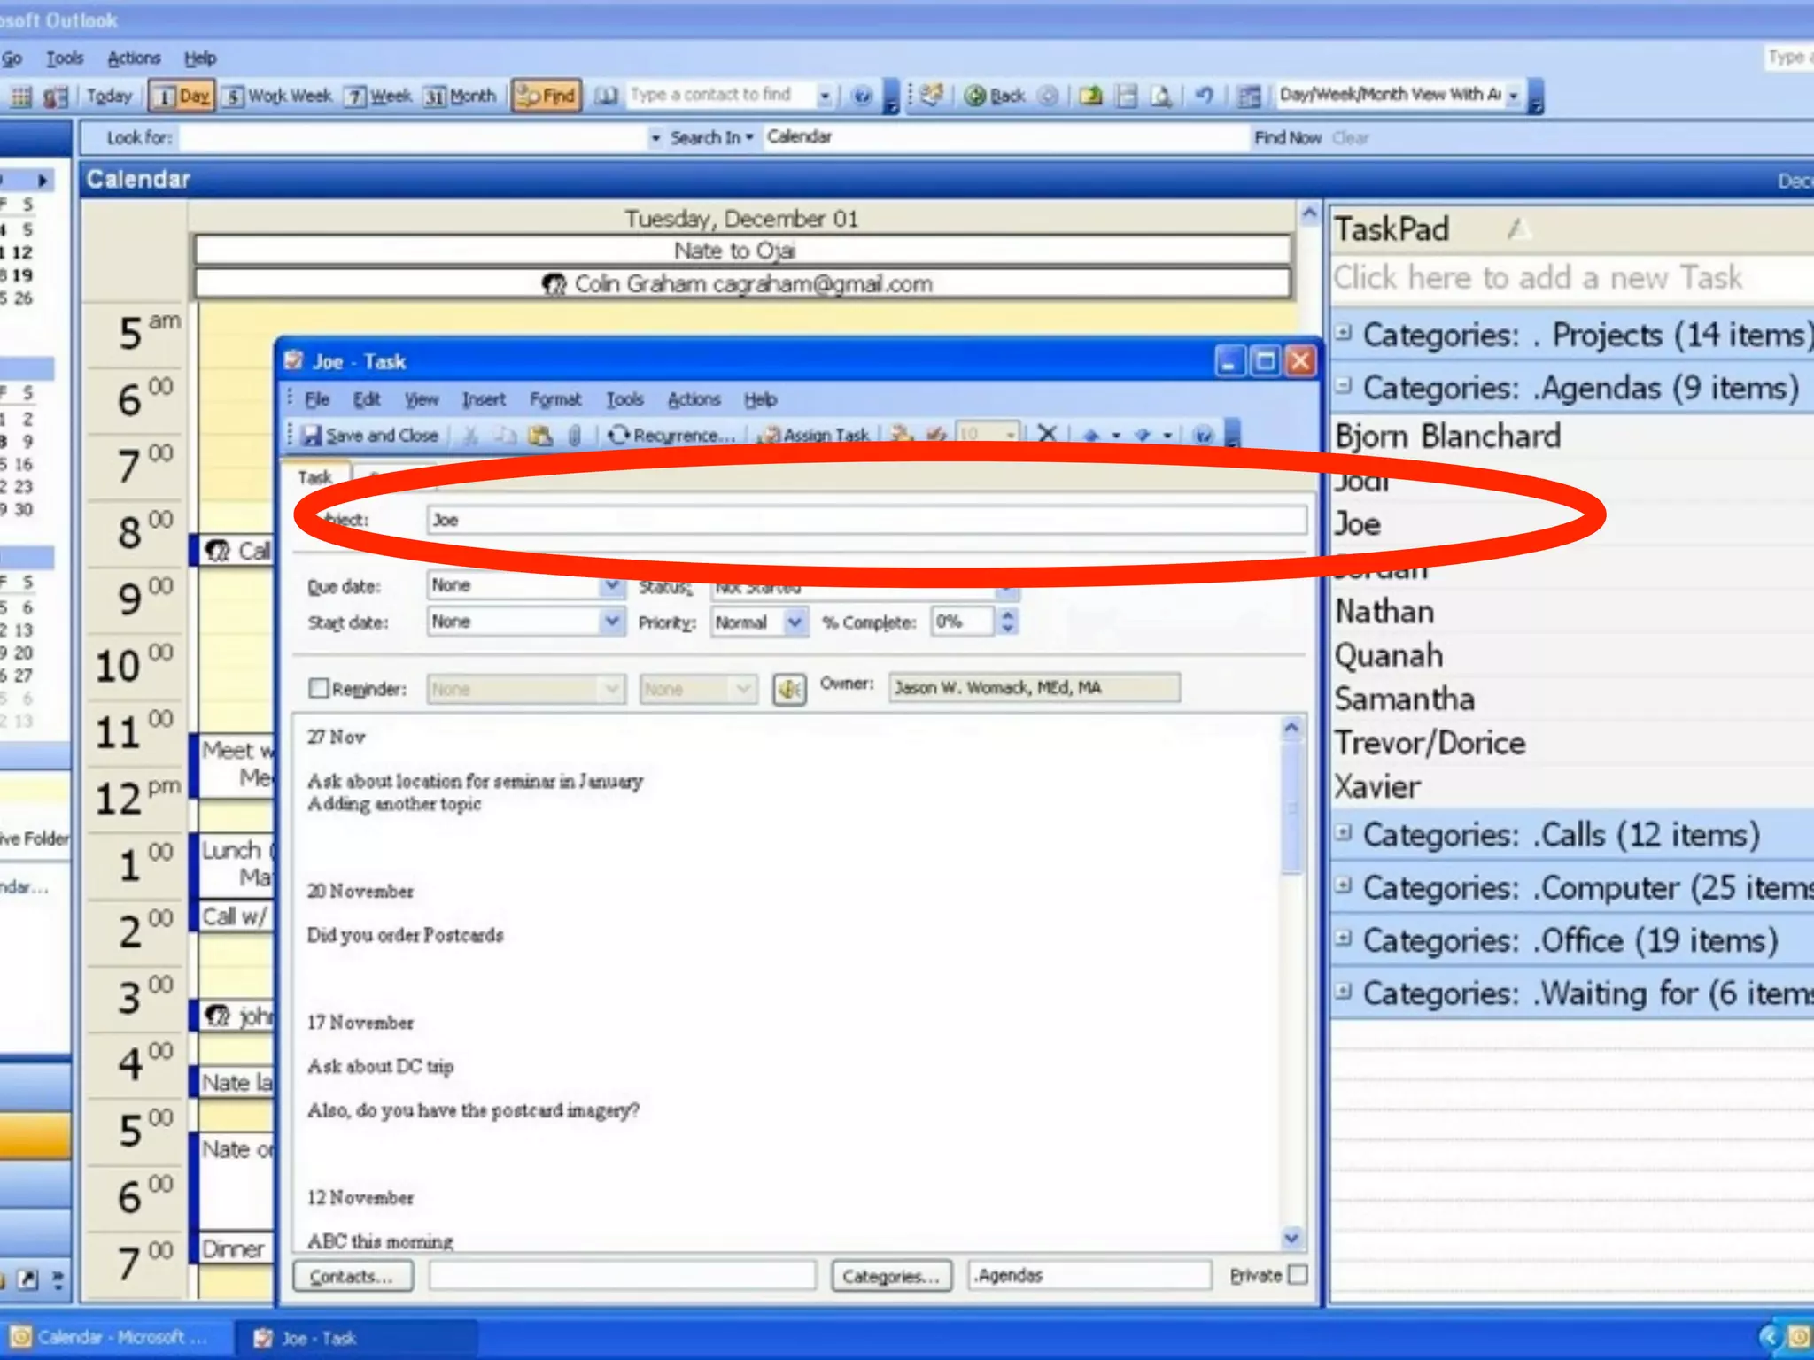Collapse the .Agendas category group

tap(1344, 386)
